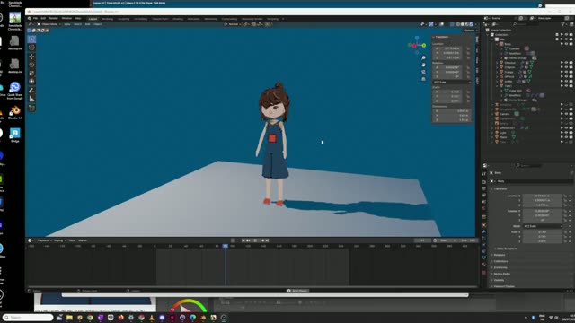The height and width of the screenshot is (323, 575).
Task: Enable rendered viewport shading mode
Action: coord(471,24)
